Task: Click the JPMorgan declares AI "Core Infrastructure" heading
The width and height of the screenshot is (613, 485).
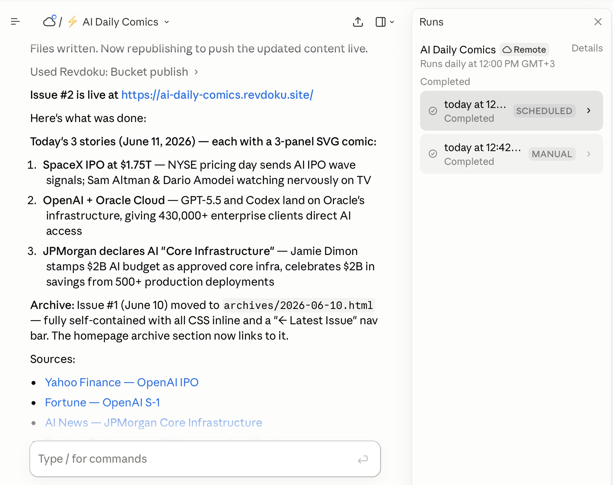Action: [158, 251]
